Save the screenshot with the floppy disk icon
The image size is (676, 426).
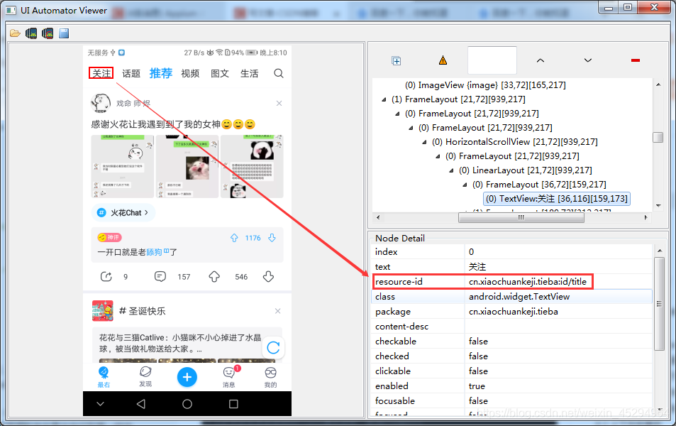pyautogui.click(x=64, y=33)
